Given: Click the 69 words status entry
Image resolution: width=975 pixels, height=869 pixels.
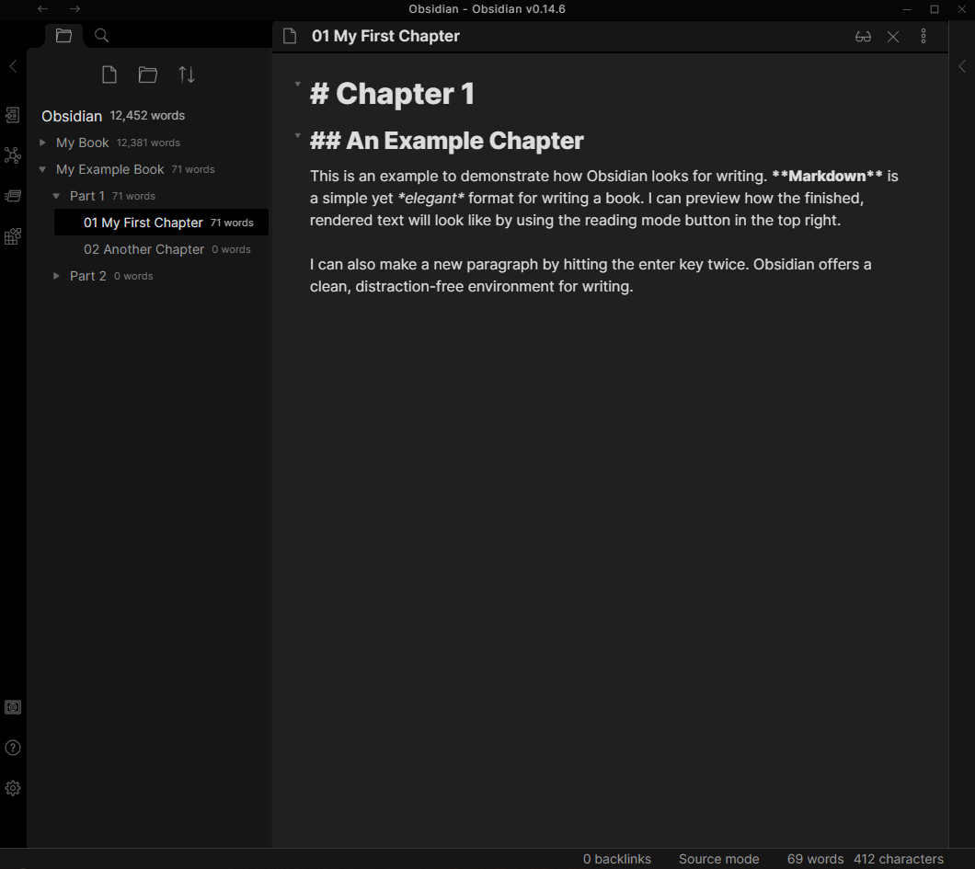Looking at the screenshot, I should pos(815,859).
